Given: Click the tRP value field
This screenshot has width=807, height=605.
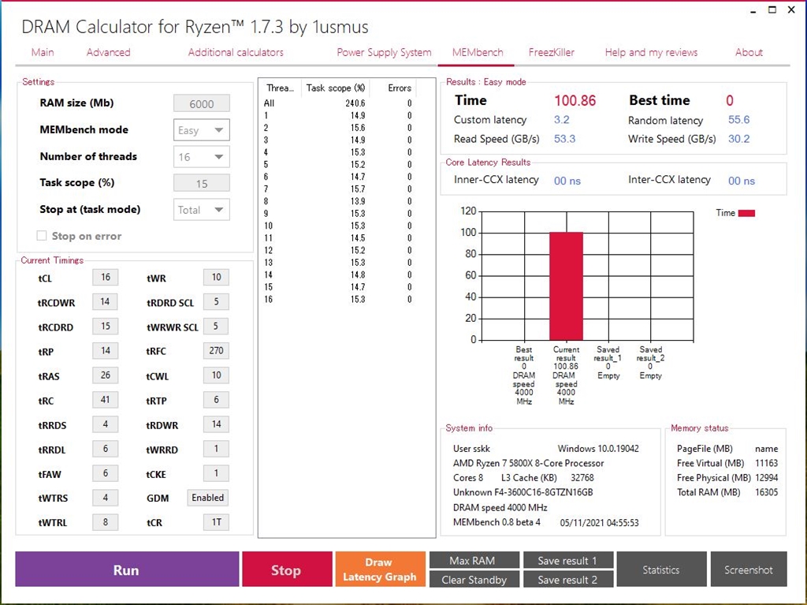Looking at the screenshot, I should point(105,350).
